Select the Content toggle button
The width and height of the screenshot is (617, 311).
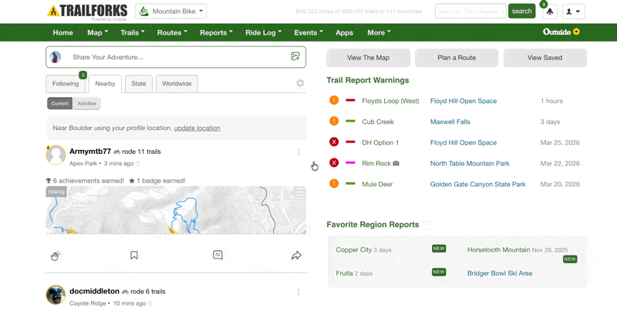[59, 103]
